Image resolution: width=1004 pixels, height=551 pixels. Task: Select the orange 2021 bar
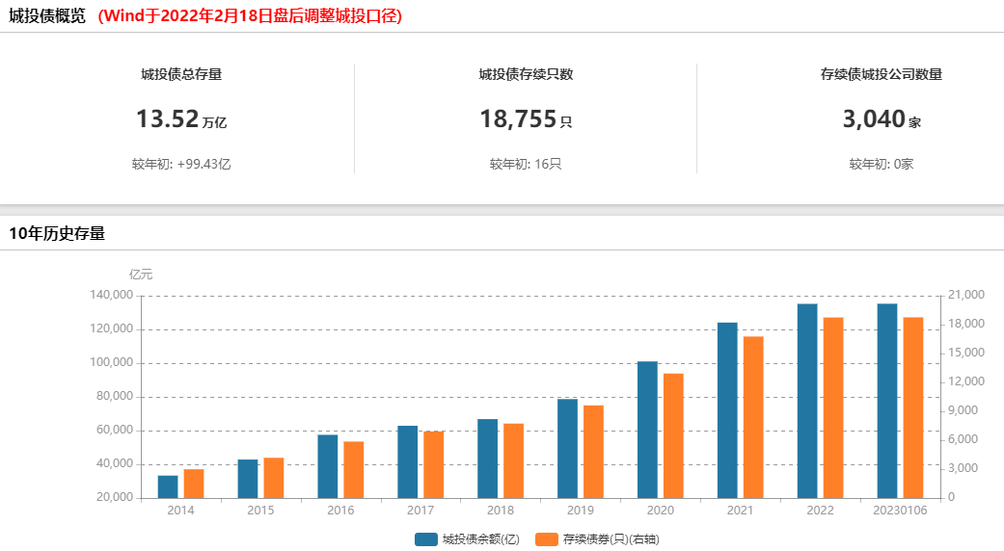tap(753, 417)
